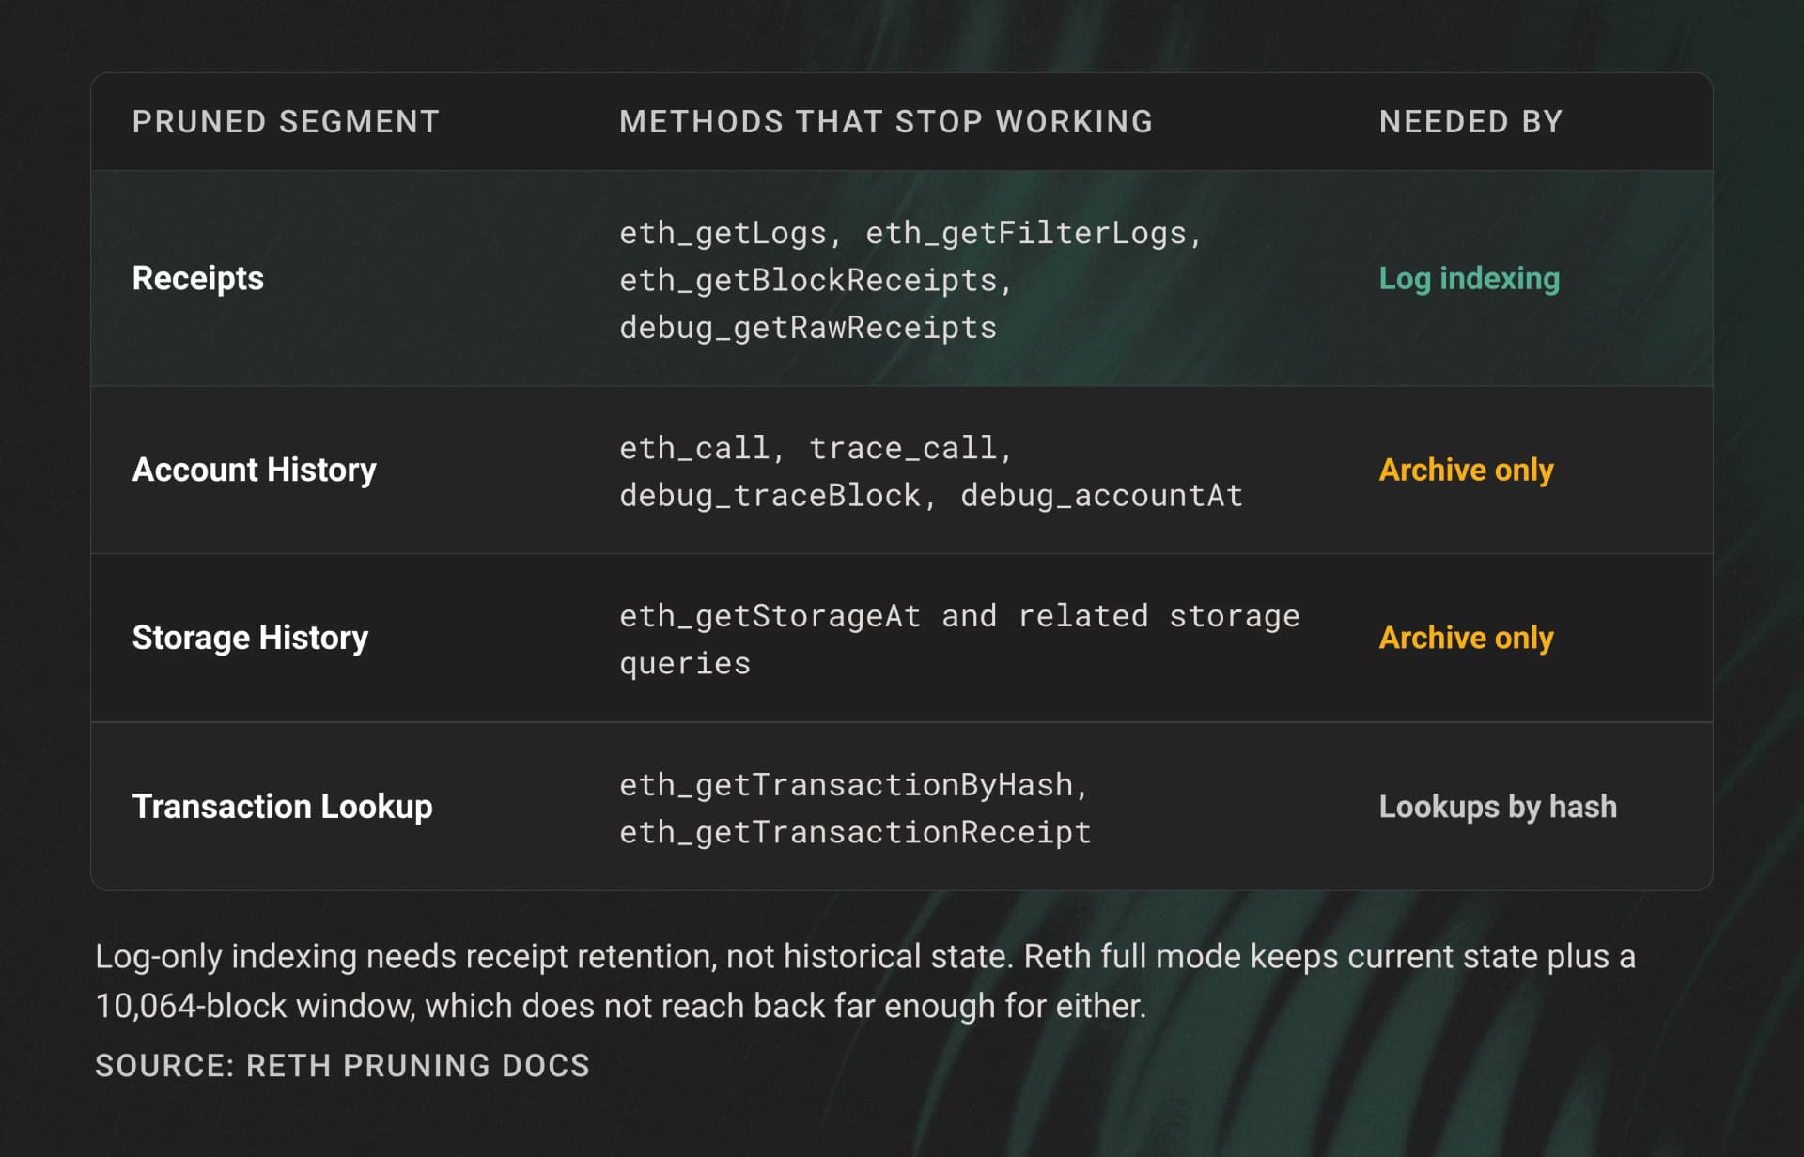Select the Storage History row label
The height and width of the screenshot is (1157, 1804).
point(250,638)
